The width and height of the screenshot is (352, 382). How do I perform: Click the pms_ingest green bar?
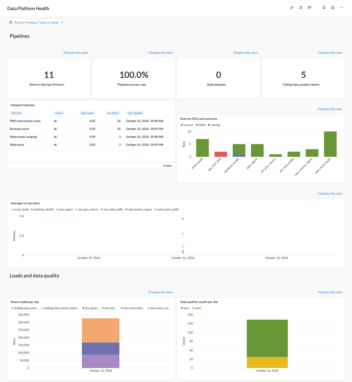click(257, 150)
